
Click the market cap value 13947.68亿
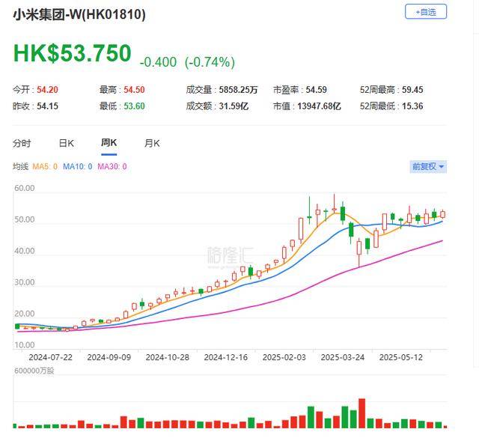319,106
